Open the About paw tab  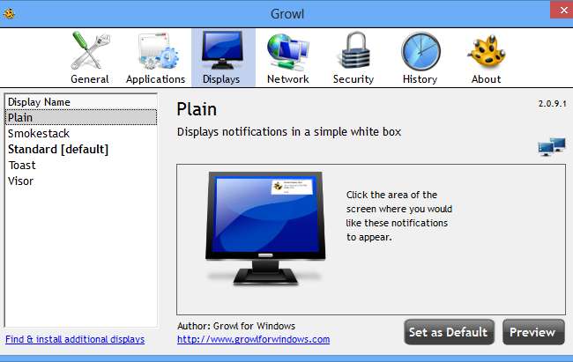(486, 58)
